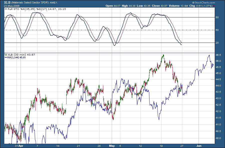Open the StockCharts.com watermark link

(x=203, y=2)
